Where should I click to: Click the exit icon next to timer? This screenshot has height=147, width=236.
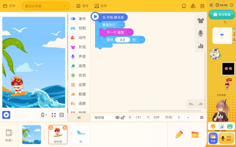(x=232, y=5)
